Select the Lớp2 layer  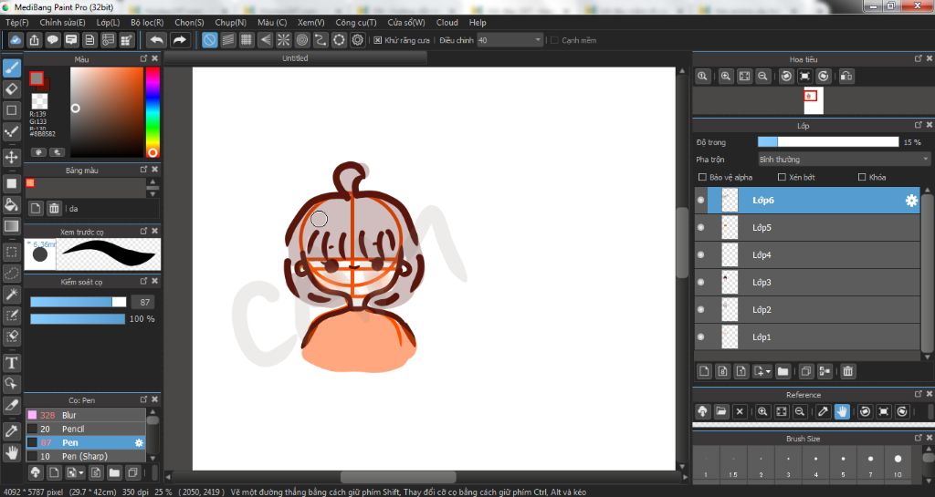(x=808, y=309)
